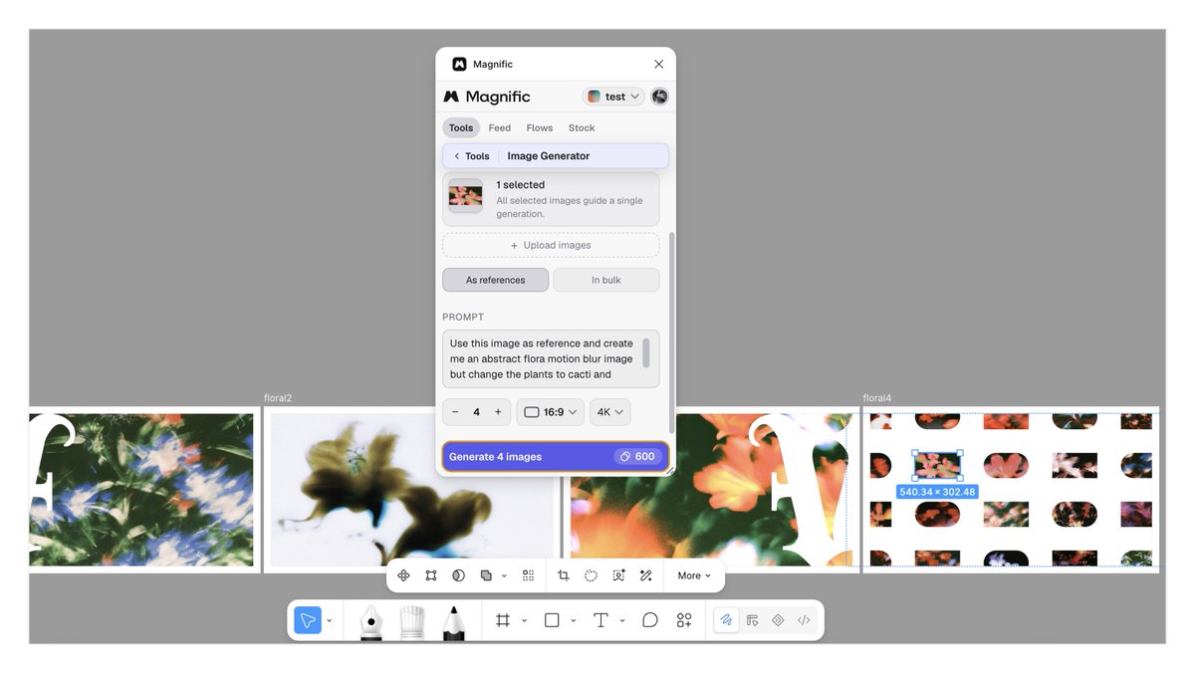Choose the As references option
The image size is (1195, 673).
point(495,280)
